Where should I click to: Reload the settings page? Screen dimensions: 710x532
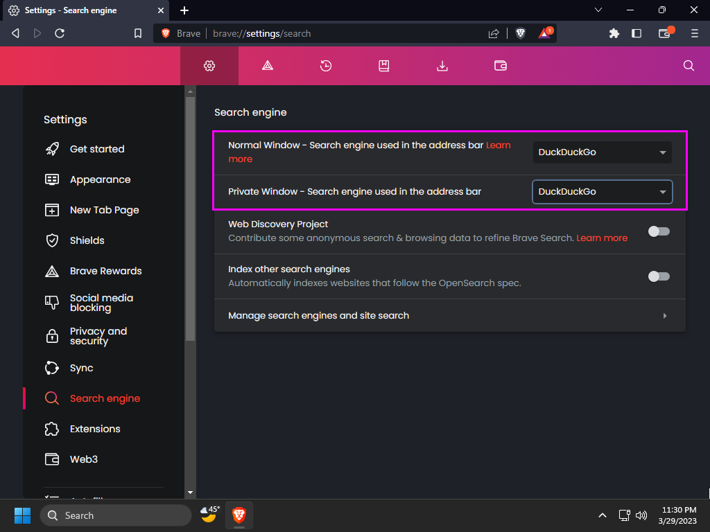click(x=60, y=33)
